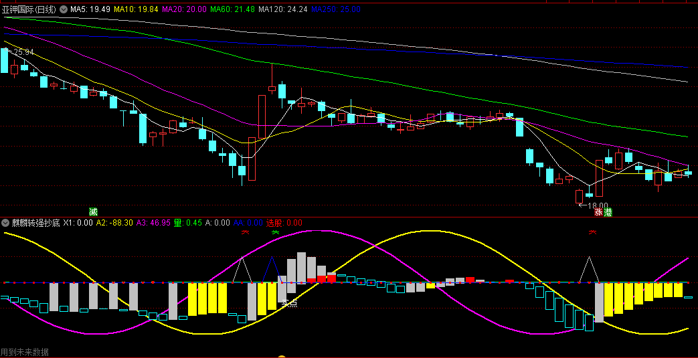Click the MA5: 19.49 indicator label

pyautogui.click(x=91, y=9)
